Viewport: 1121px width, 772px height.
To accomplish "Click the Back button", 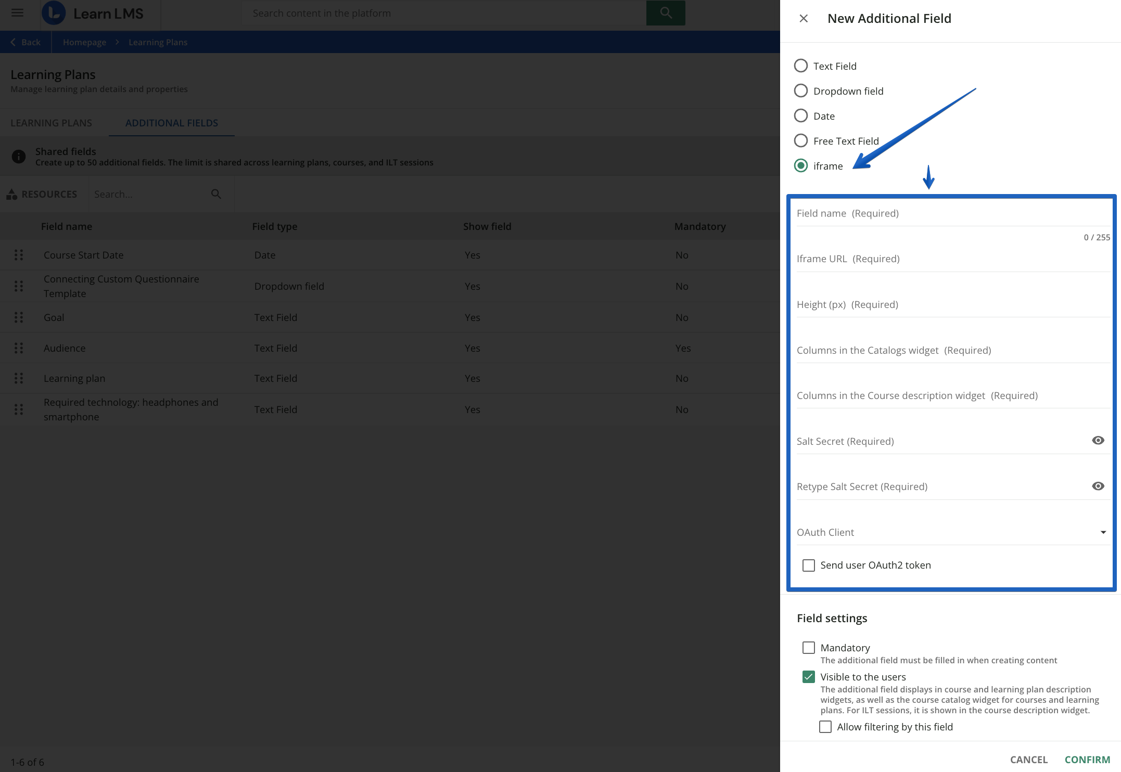I will 26,42.
